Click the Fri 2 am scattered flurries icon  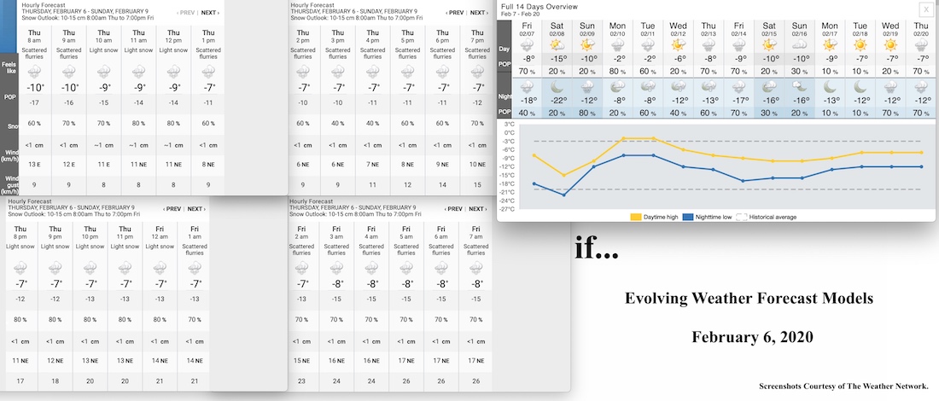tap(301, 267)
